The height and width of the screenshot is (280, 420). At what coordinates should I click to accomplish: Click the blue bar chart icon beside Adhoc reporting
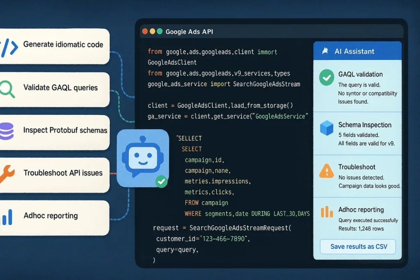[x=7, y=217]
